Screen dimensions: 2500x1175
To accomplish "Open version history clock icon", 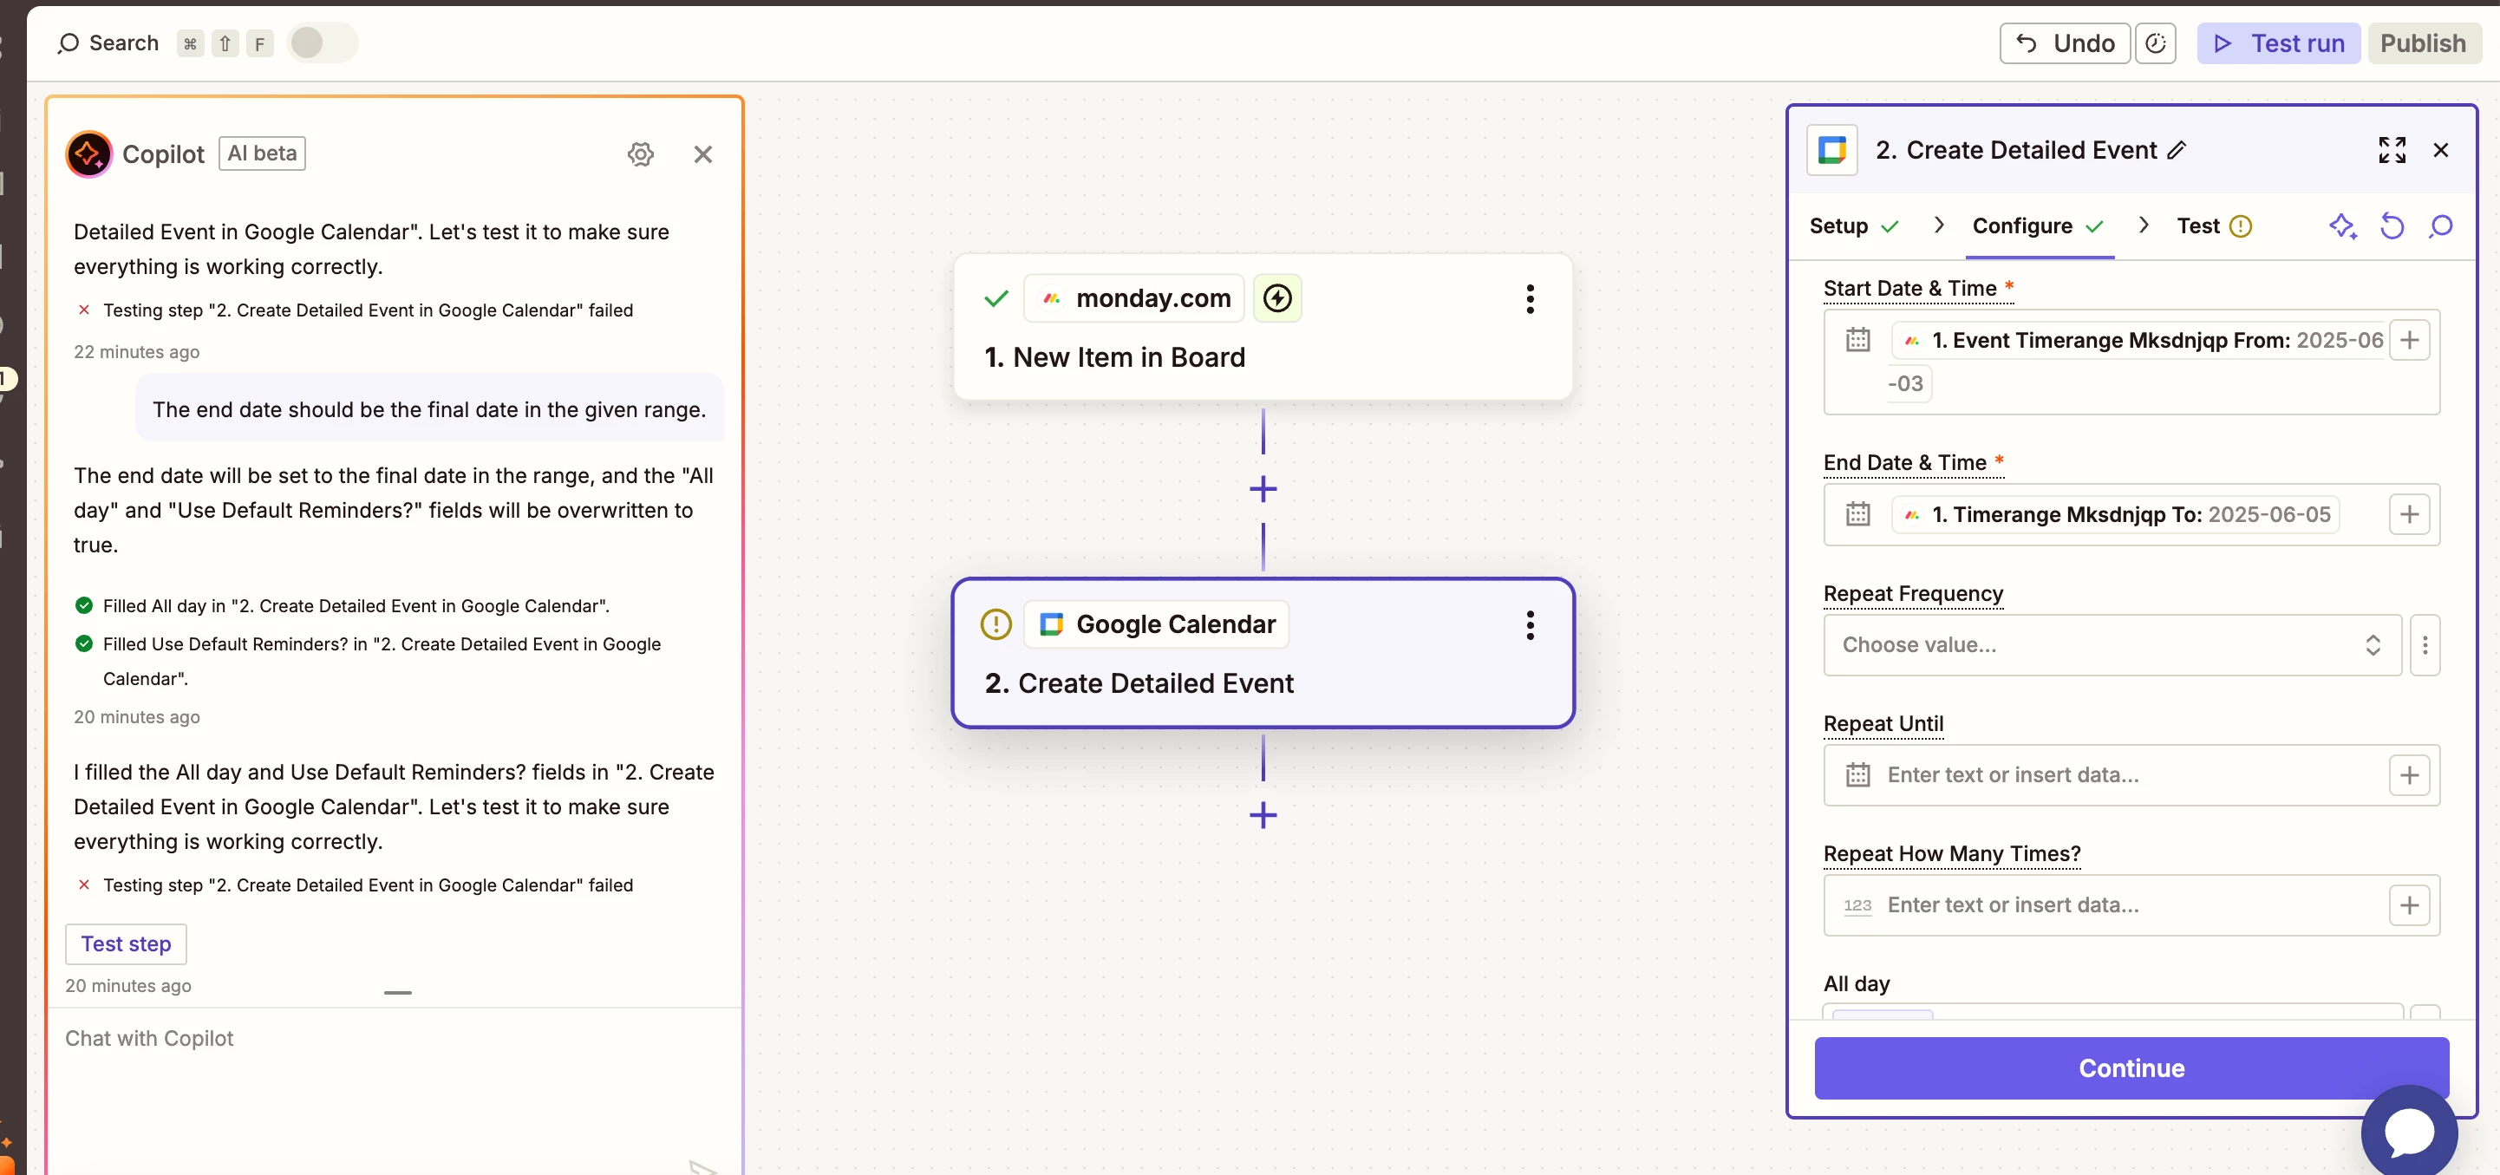I will tap(2156, 42).
